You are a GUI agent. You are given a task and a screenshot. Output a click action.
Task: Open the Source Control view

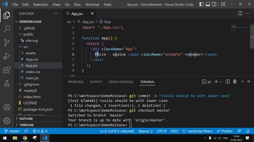pos(7,43)
